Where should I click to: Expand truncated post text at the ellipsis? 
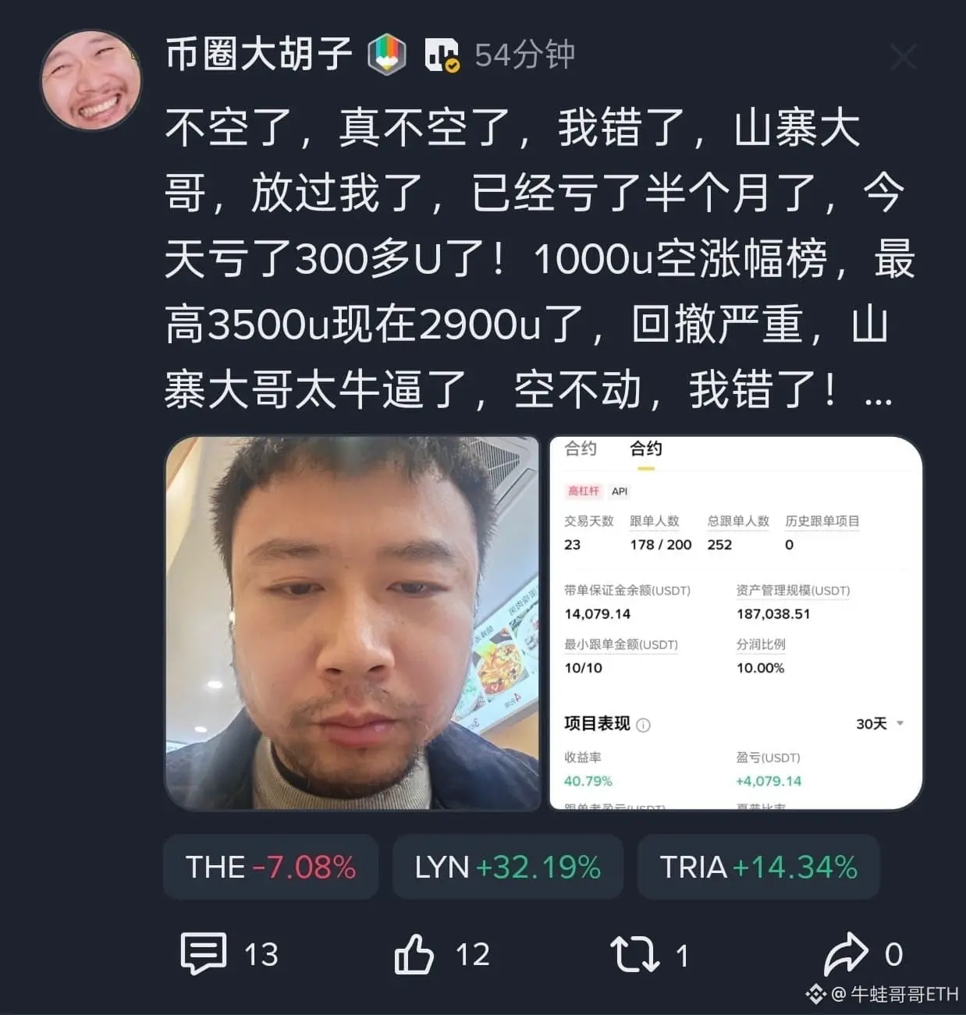[x=878, y=394]
